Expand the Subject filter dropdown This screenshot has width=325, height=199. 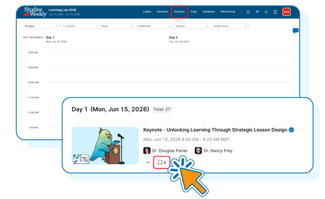192,26
